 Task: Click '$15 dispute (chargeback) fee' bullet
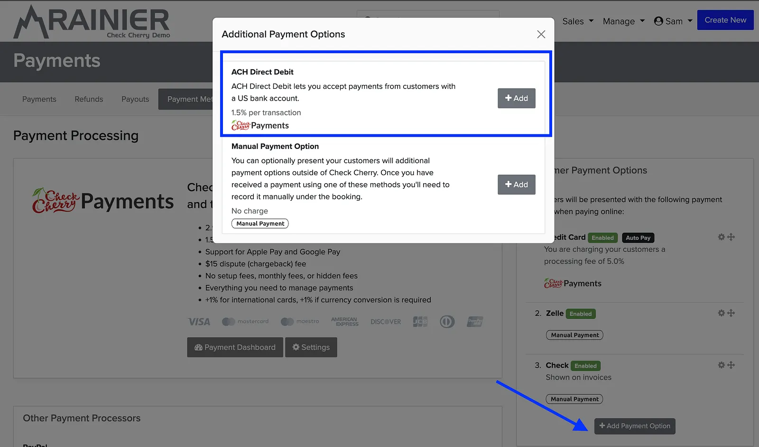(x=256, y=264)
